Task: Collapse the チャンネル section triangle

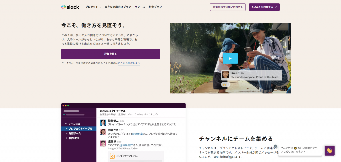Action: click(x=66, y=124)
